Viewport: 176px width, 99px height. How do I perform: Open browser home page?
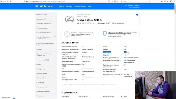click(x=11, y=1)
